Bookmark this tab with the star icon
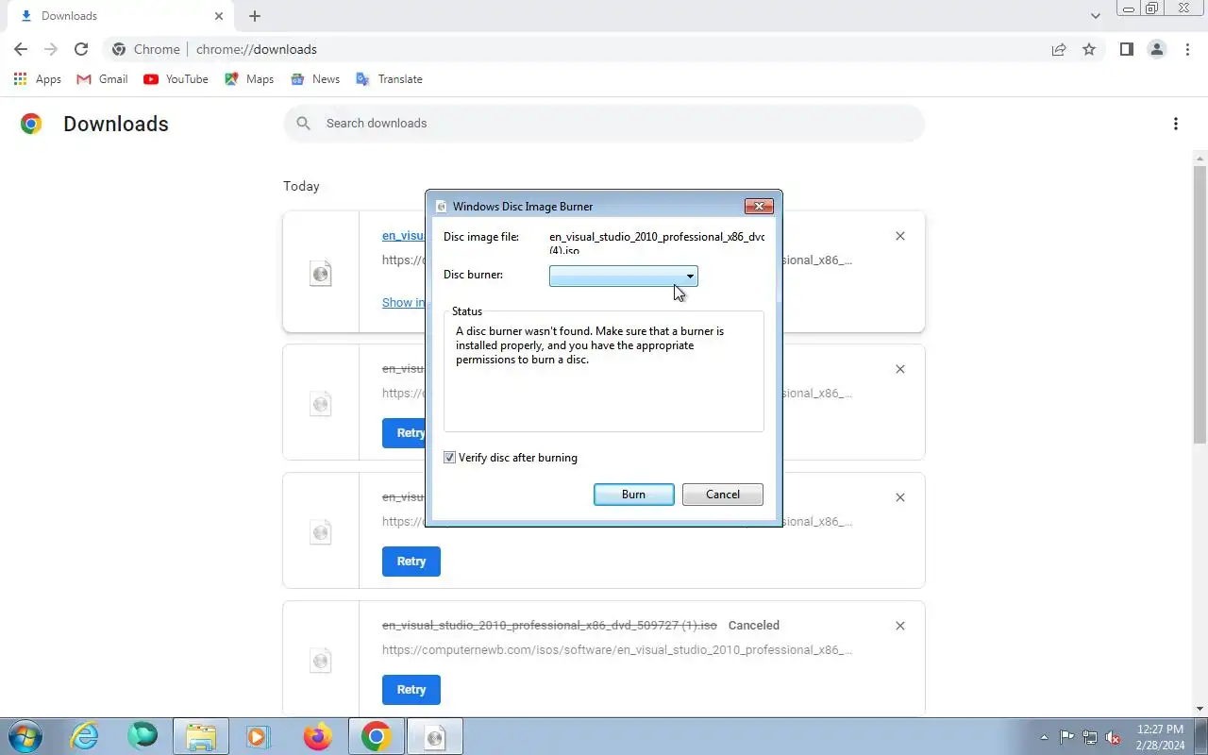Image resolution: width=1208 pixels, height=755 pixels. click(1089, 49)
